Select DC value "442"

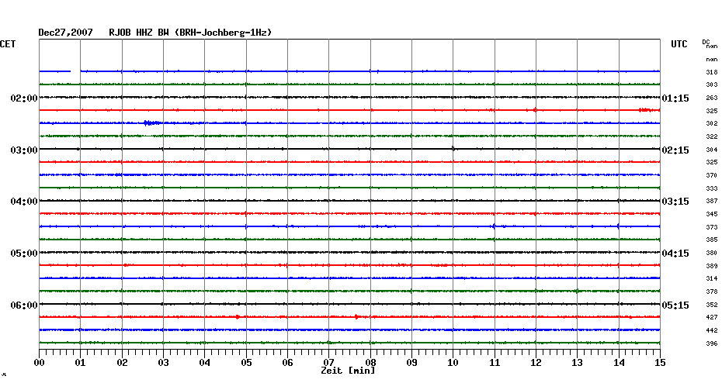(x=712, y=330)
